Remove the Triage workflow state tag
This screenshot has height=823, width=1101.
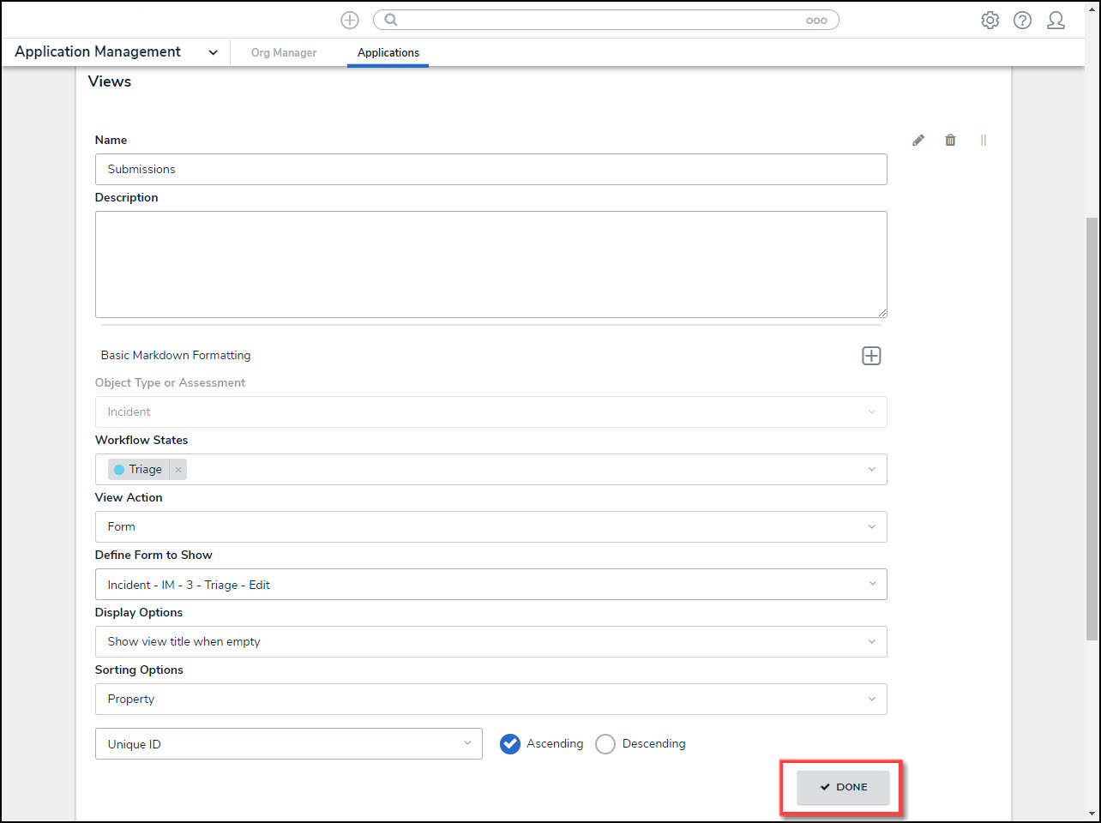pos(178,470)
